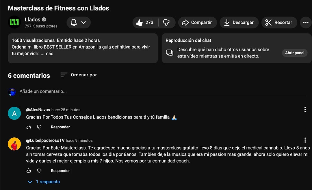This screenshot has height=190, width=312.
Task: Focus the Añade un comentario field
Action: [163, 91]
